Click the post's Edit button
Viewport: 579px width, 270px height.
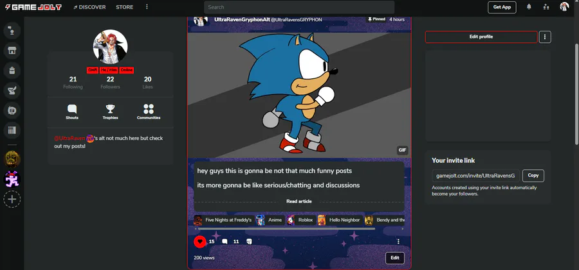(x=395, y=258)
